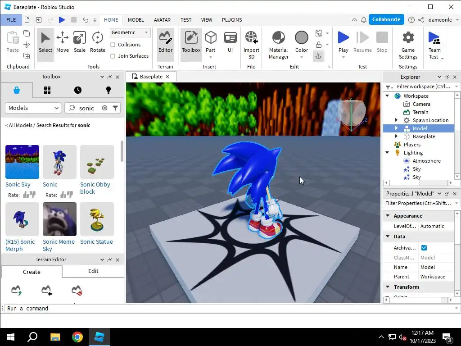Switch to the AVATAR ribbon tab

(x=162, y=20)
